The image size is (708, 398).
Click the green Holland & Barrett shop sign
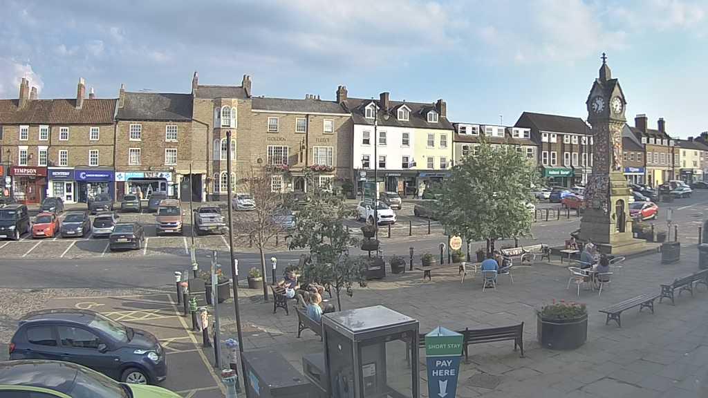558,172
